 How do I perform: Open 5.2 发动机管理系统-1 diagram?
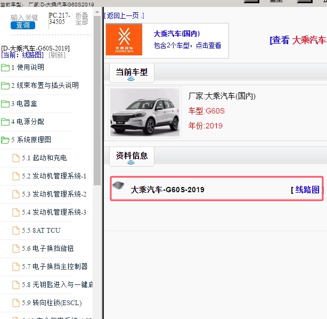tap(54, 176)
